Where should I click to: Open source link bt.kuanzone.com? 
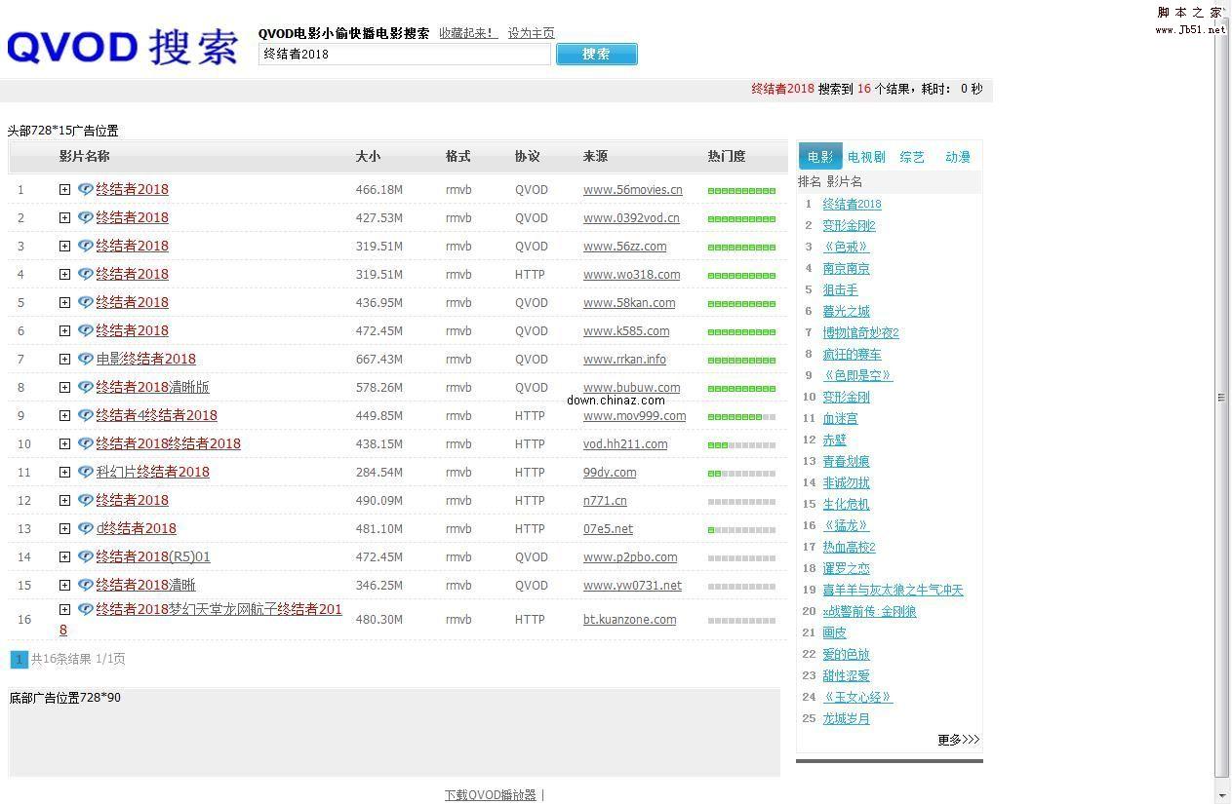[x=629, y=620]
